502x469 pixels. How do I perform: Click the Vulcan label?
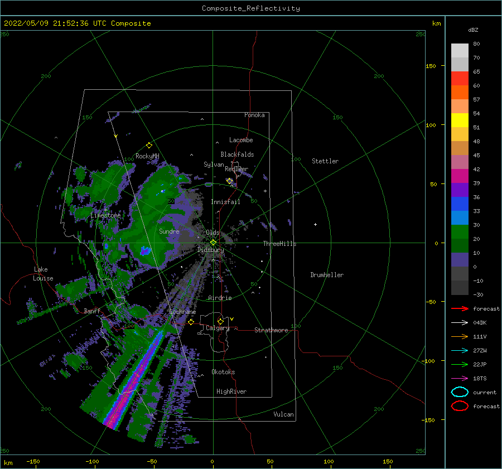tap(283, 414)
